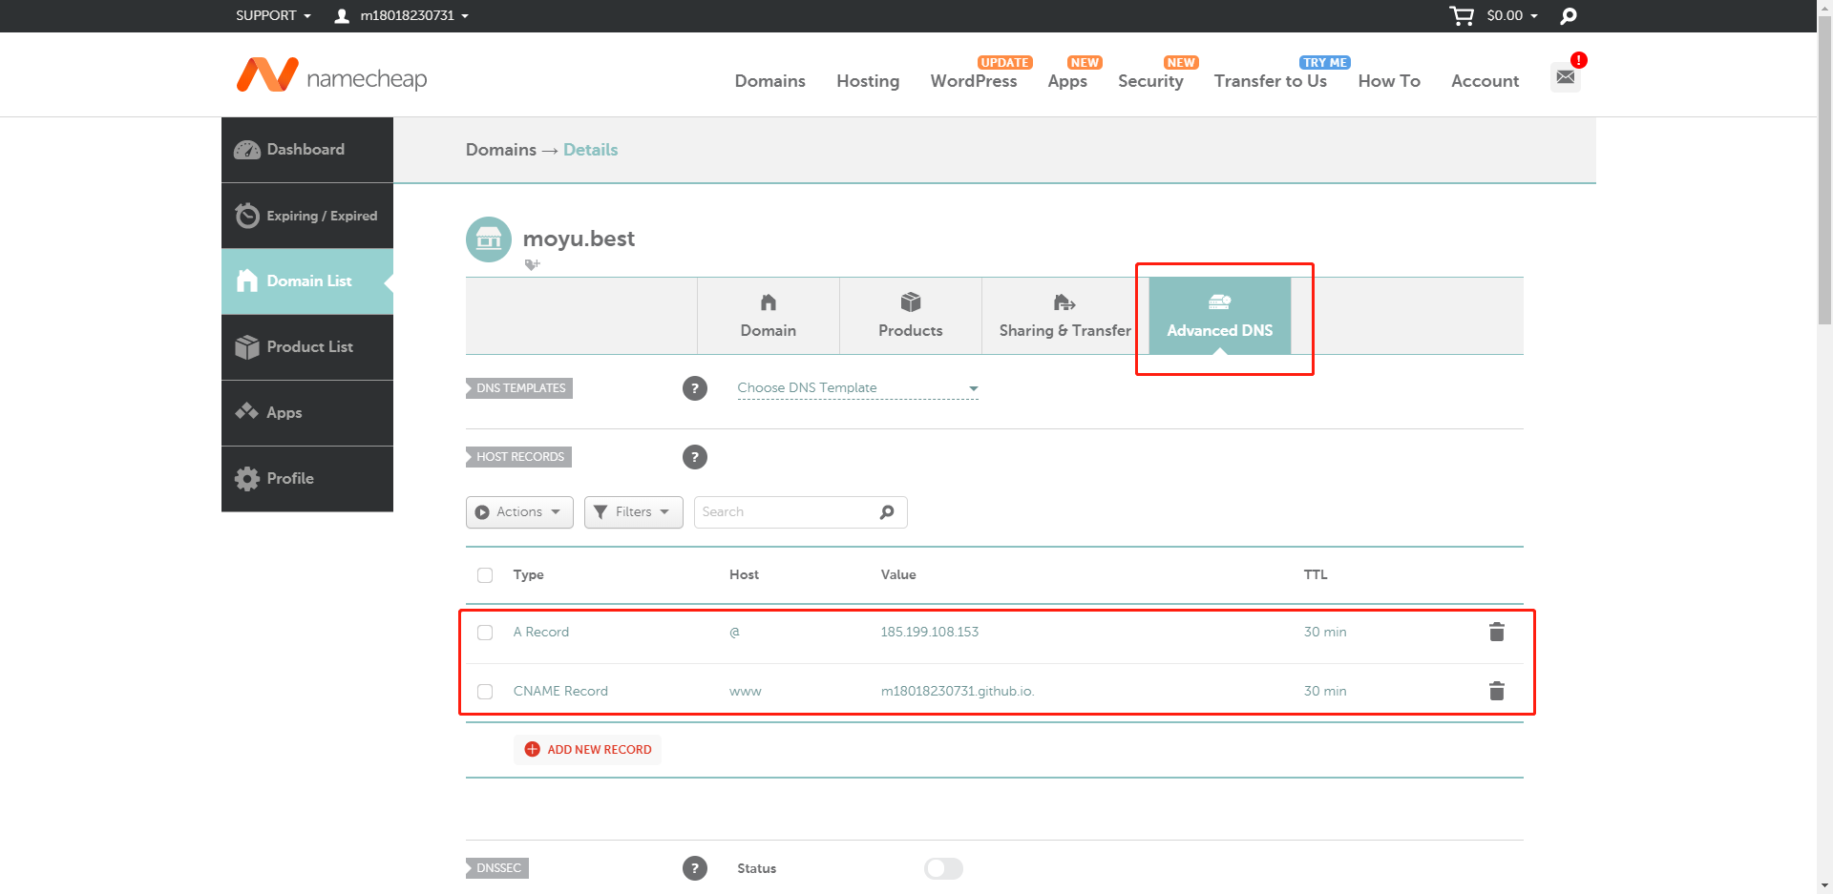This screenshot has height=894, width=1833.
Task: Check the A Record row checkbox
Action: click(x=485, y=633)
